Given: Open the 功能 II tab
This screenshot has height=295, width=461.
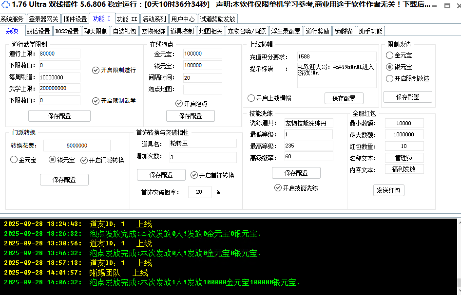Looking at the screenshot, I should [x=127, y=19].
